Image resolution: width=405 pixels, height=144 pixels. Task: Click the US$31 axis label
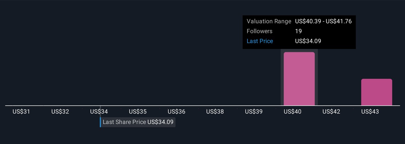21,112
